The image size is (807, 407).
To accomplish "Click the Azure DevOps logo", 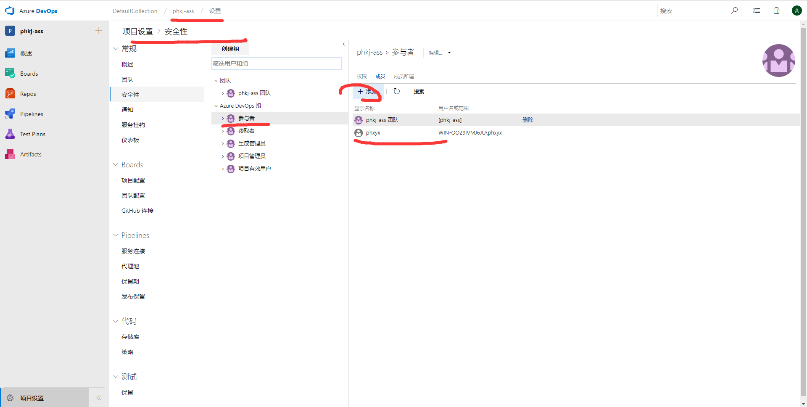I will (10, 11).
